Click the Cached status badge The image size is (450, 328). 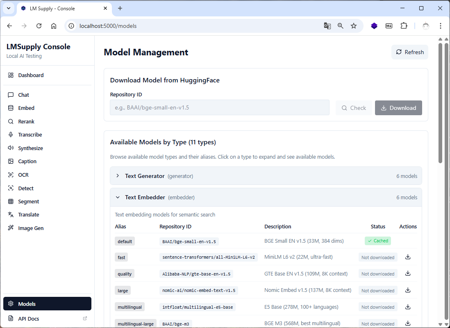(x=378, y=241)
